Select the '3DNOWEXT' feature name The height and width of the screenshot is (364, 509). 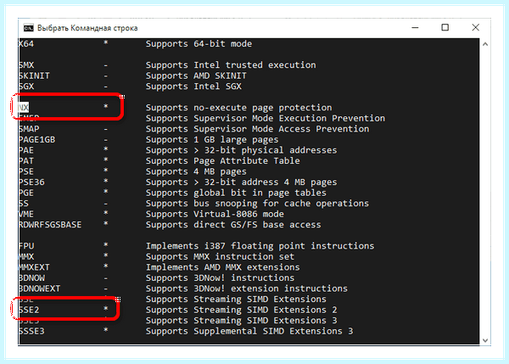[x=39, y=288]
